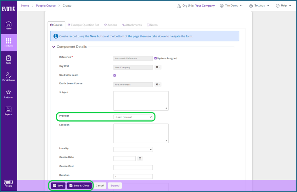The height and width of the screenshot is (192, 297).
Task: Click gear icon next to Org Unit
Action: 158,67
